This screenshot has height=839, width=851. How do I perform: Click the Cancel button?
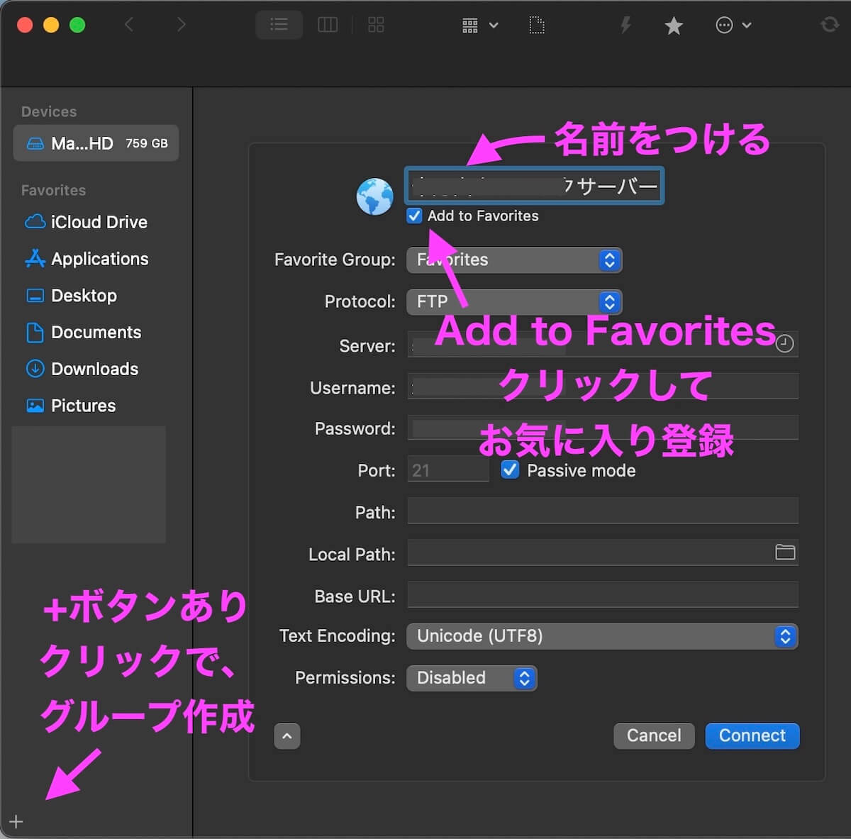[654, 735]
